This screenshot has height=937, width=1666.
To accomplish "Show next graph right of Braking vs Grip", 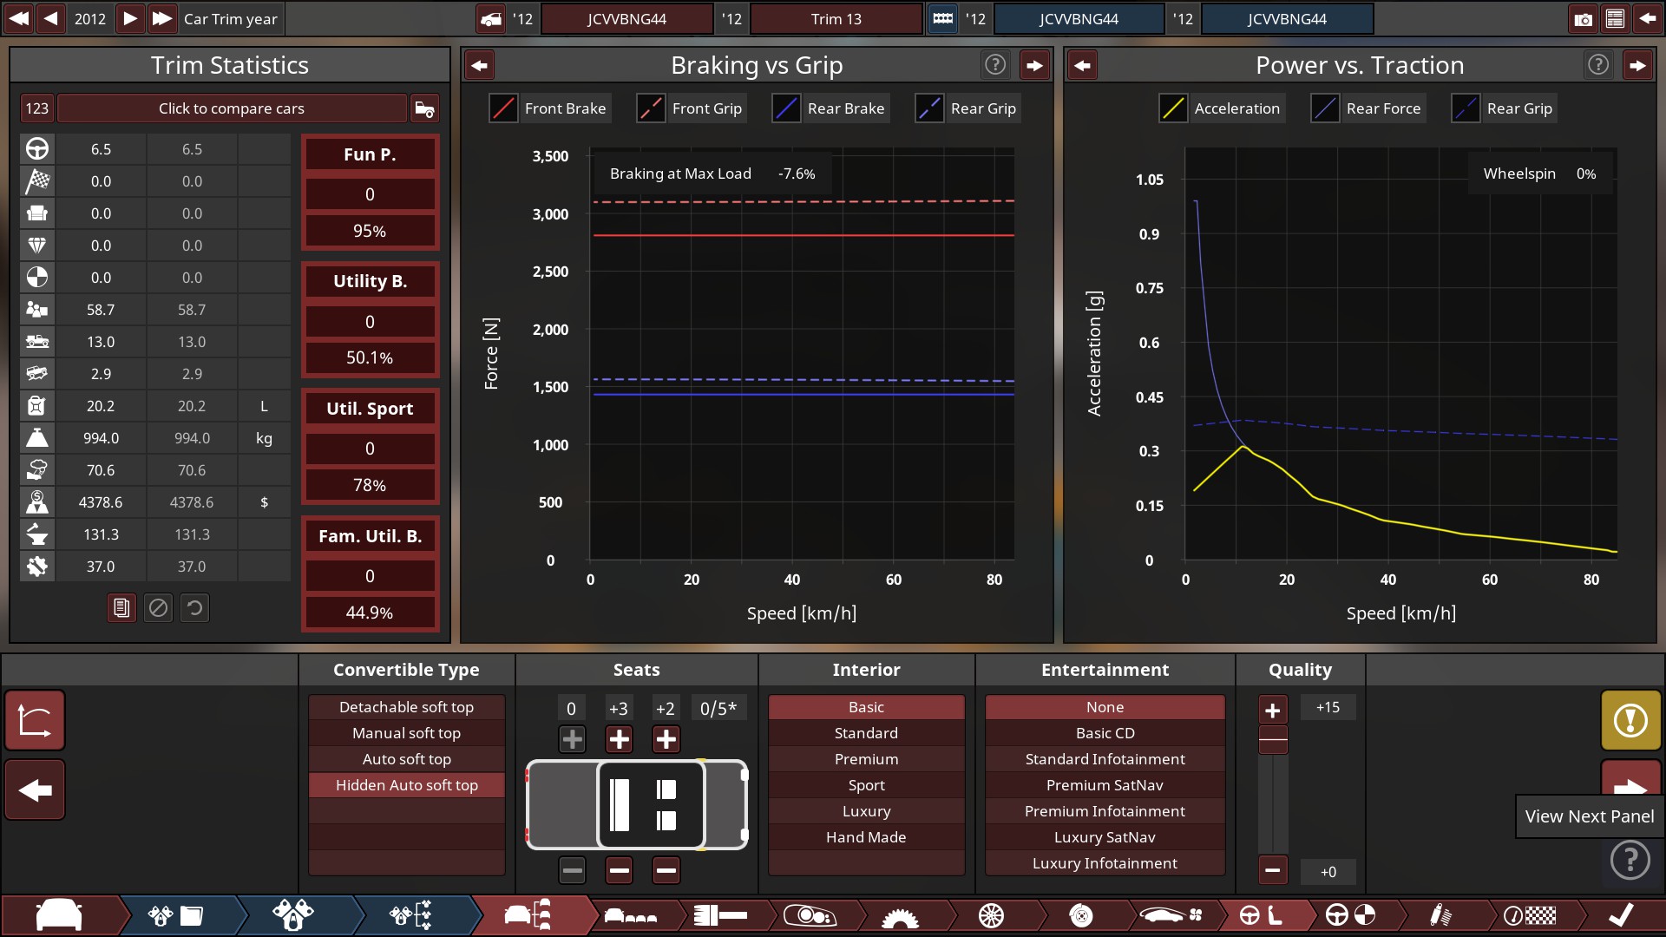I will coord(1034,65).
